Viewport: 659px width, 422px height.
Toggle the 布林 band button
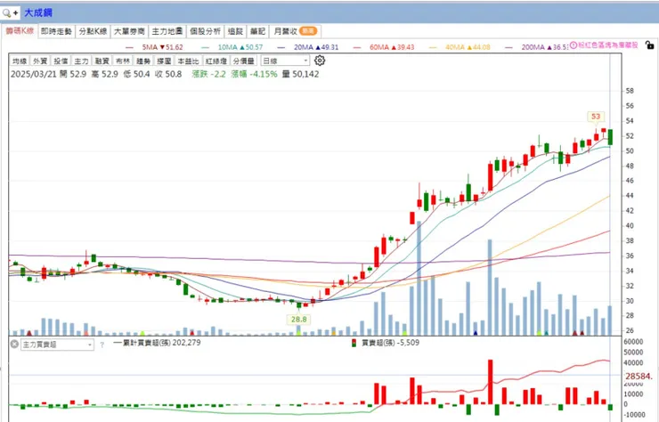tap(122, 61)
